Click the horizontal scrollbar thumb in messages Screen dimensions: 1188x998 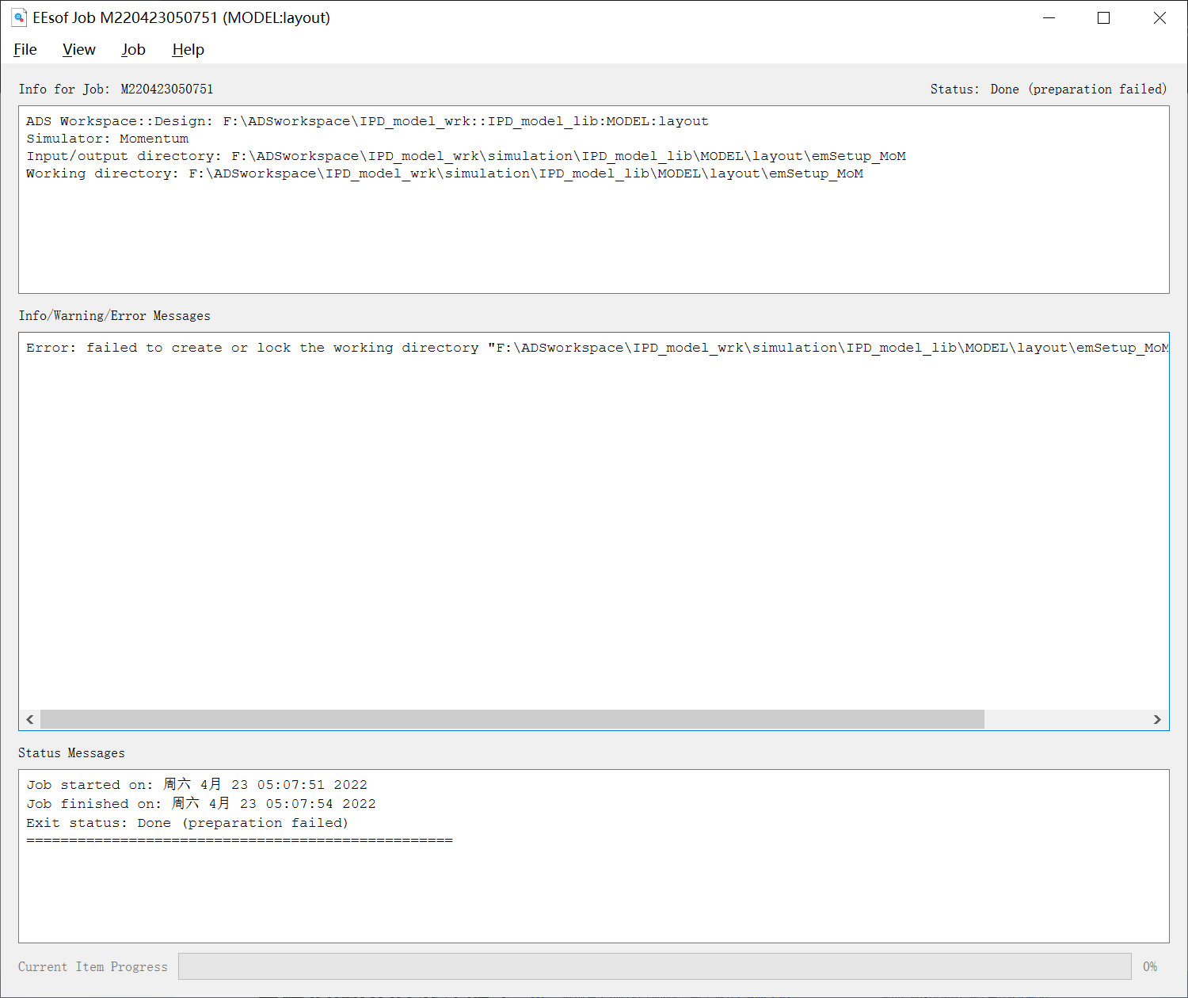pyautogui.click(x=512, y=719)
